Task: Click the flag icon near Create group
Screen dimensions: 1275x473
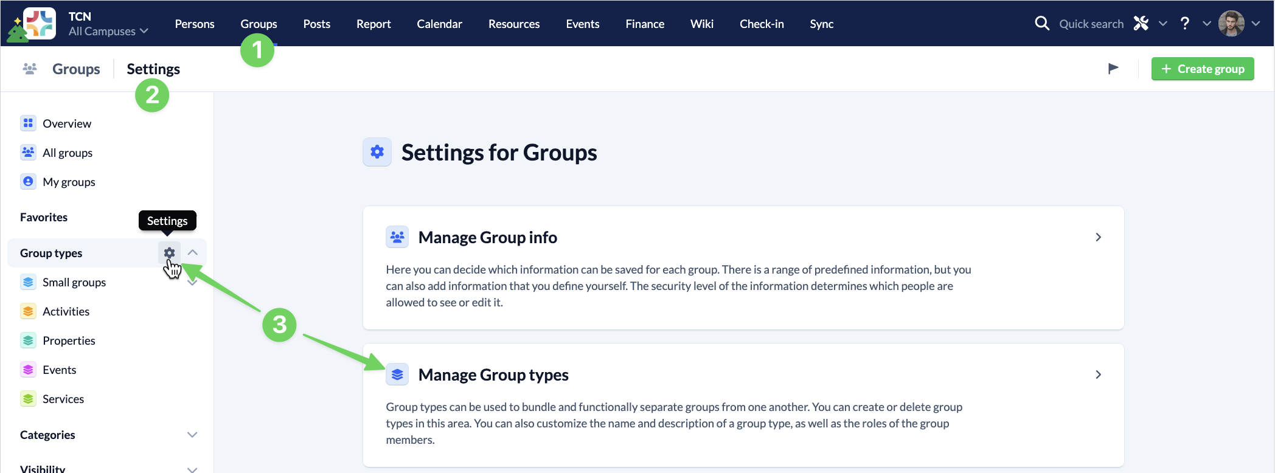Action: [1113, 69]
